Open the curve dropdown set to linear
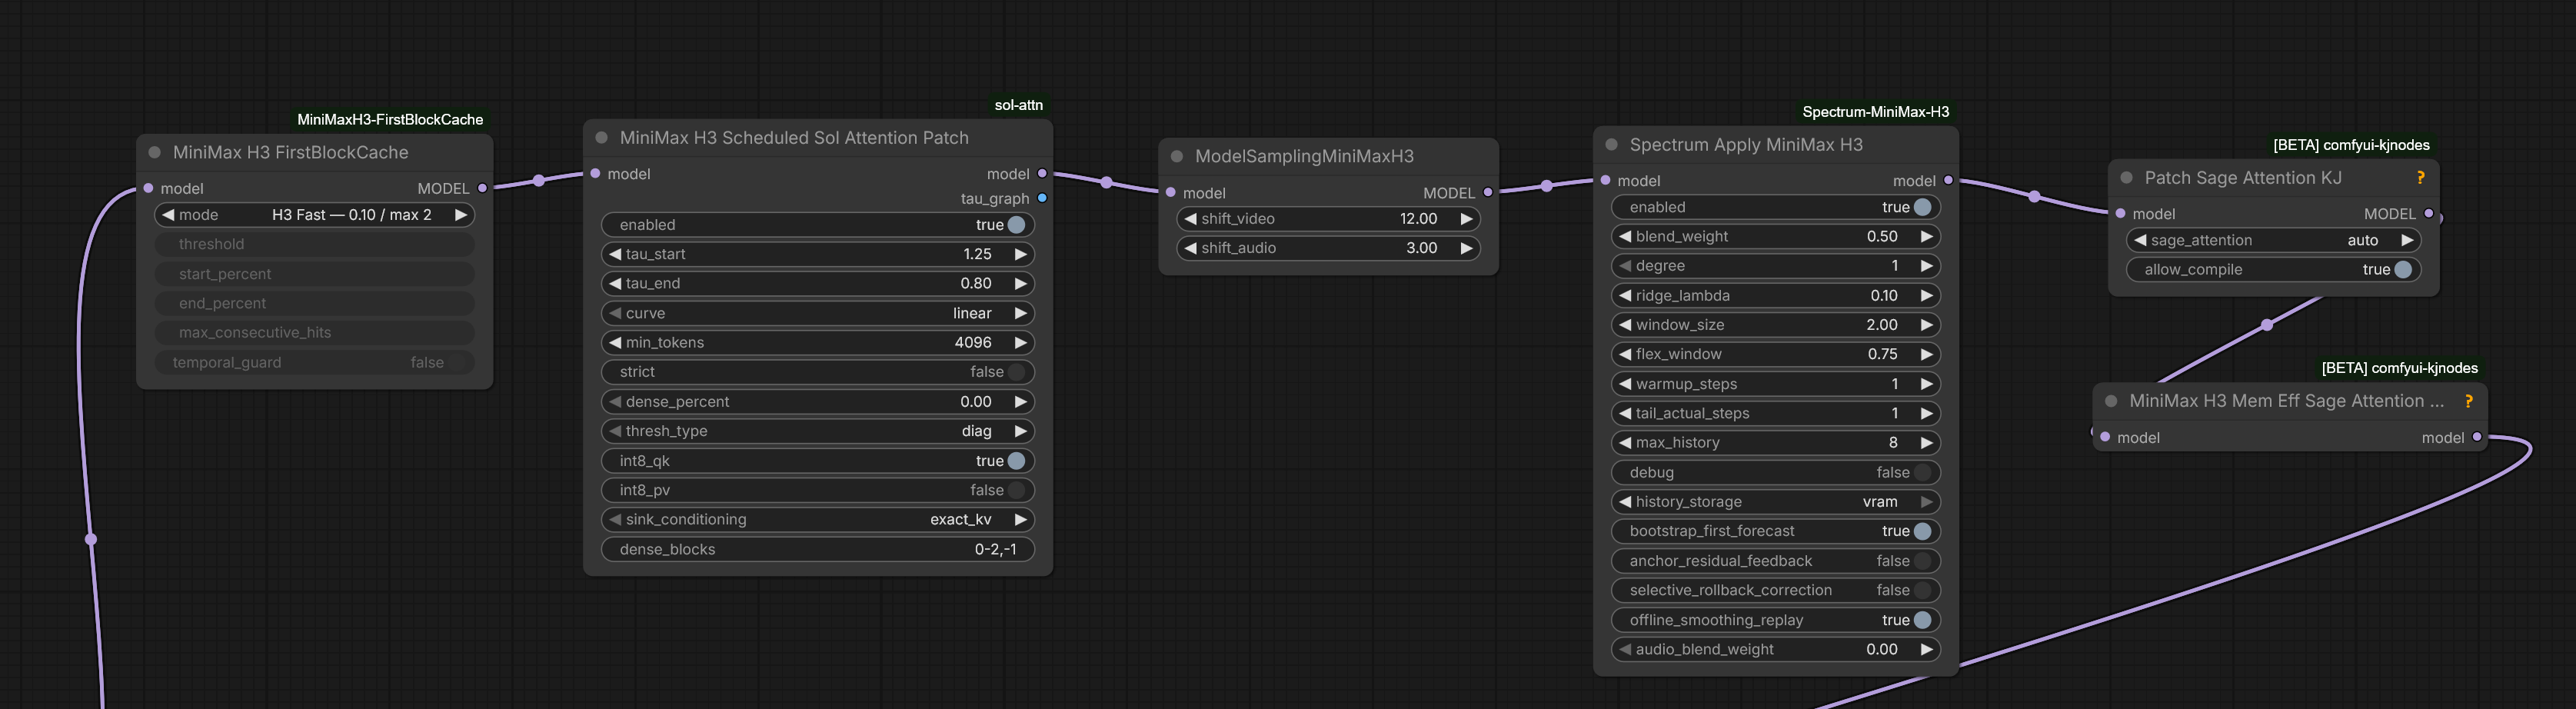Image resolution: width=2576 pixels, height=709 pixels. pos(818,313)
